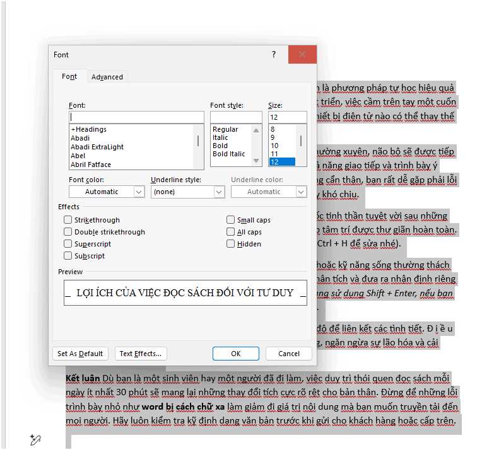
Task: Choose Abril Fatface from font list
Action: point(91,164)
